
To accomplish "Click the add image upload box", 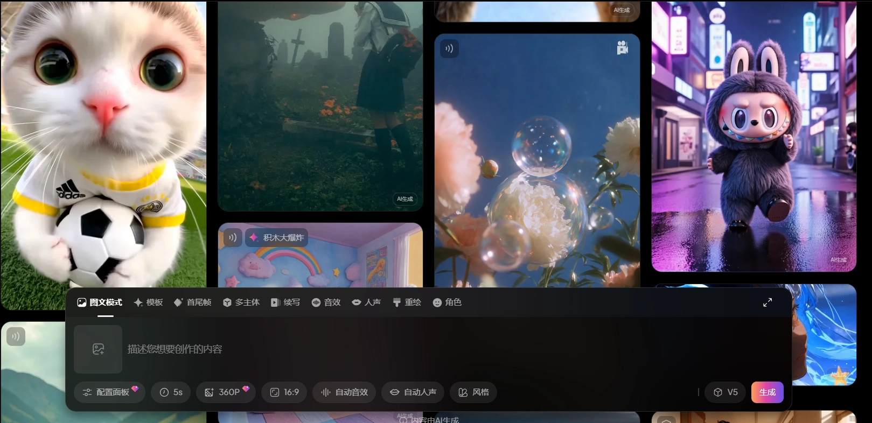I will [x=98, y=349].
